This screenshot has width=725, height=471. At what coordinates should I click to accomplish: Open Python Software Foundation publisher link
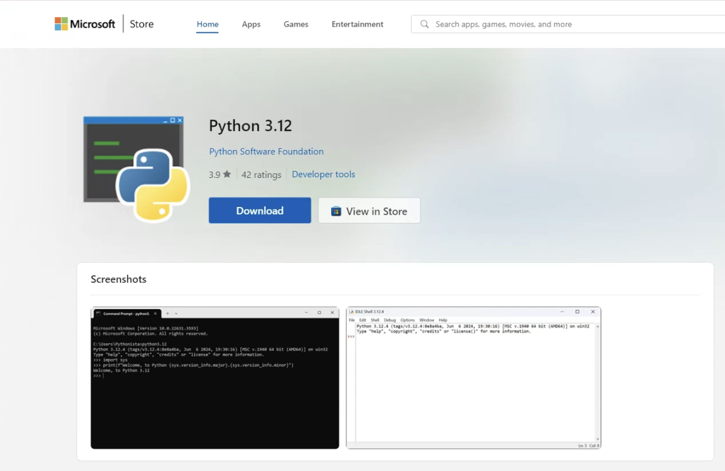267,151
